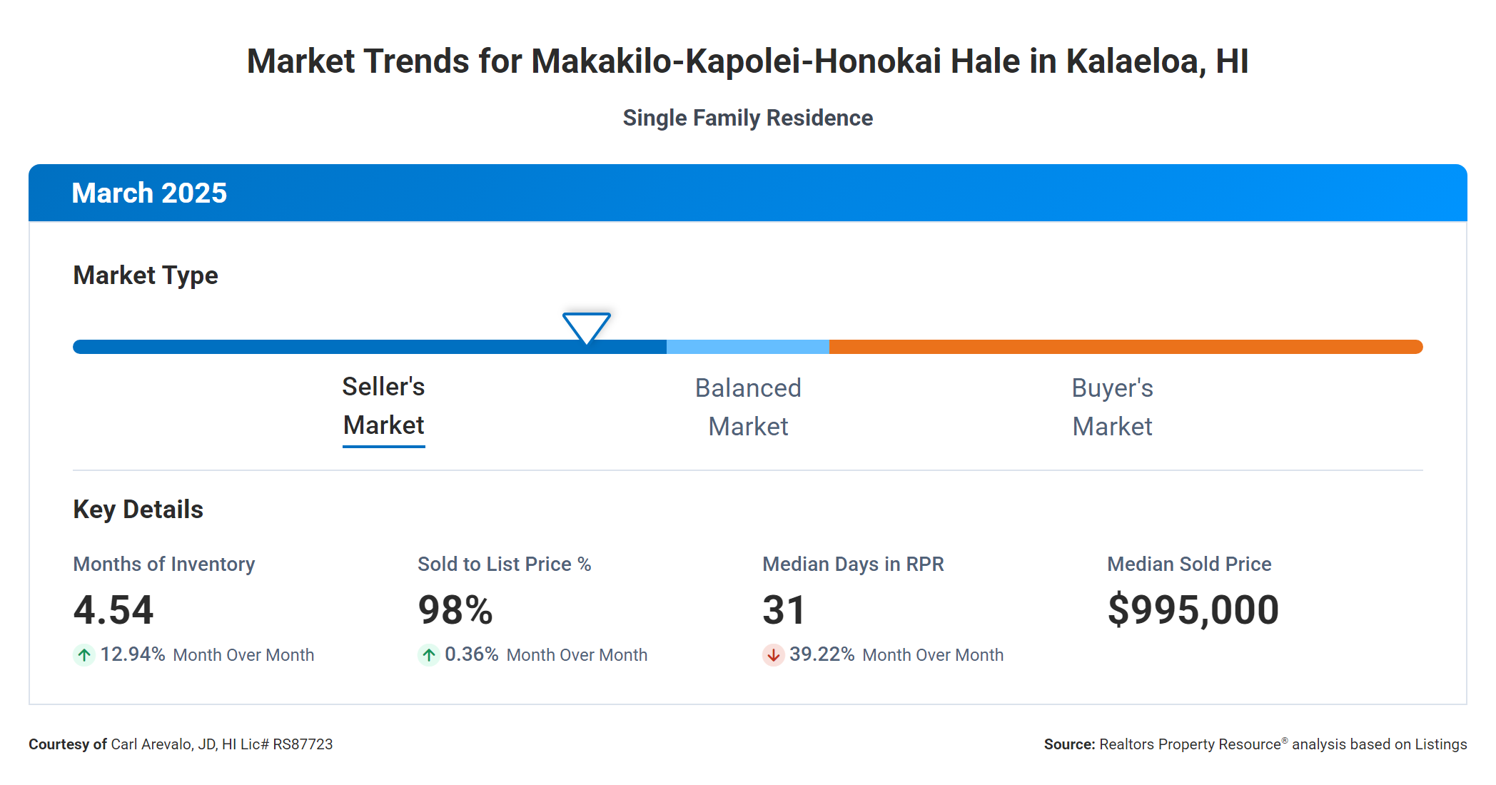This screenshot has width=1496, height=785.
Task: Click the red down arrow beside 39.22%
Action: [773, 654]
